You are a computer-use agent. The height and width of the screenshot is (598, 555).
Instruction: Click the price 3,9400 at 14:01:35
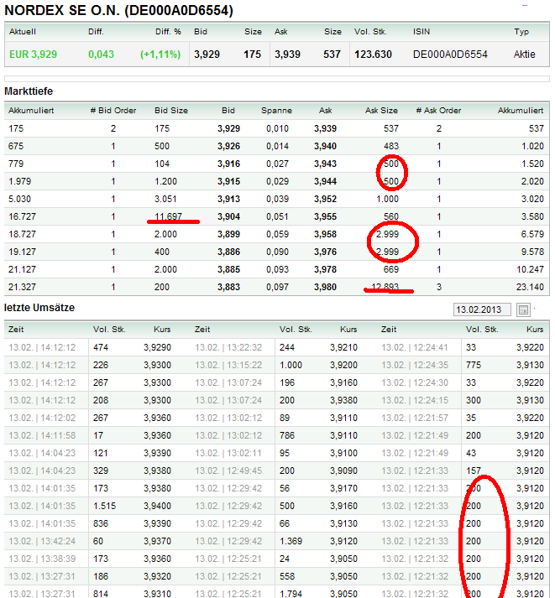point(157,506)
